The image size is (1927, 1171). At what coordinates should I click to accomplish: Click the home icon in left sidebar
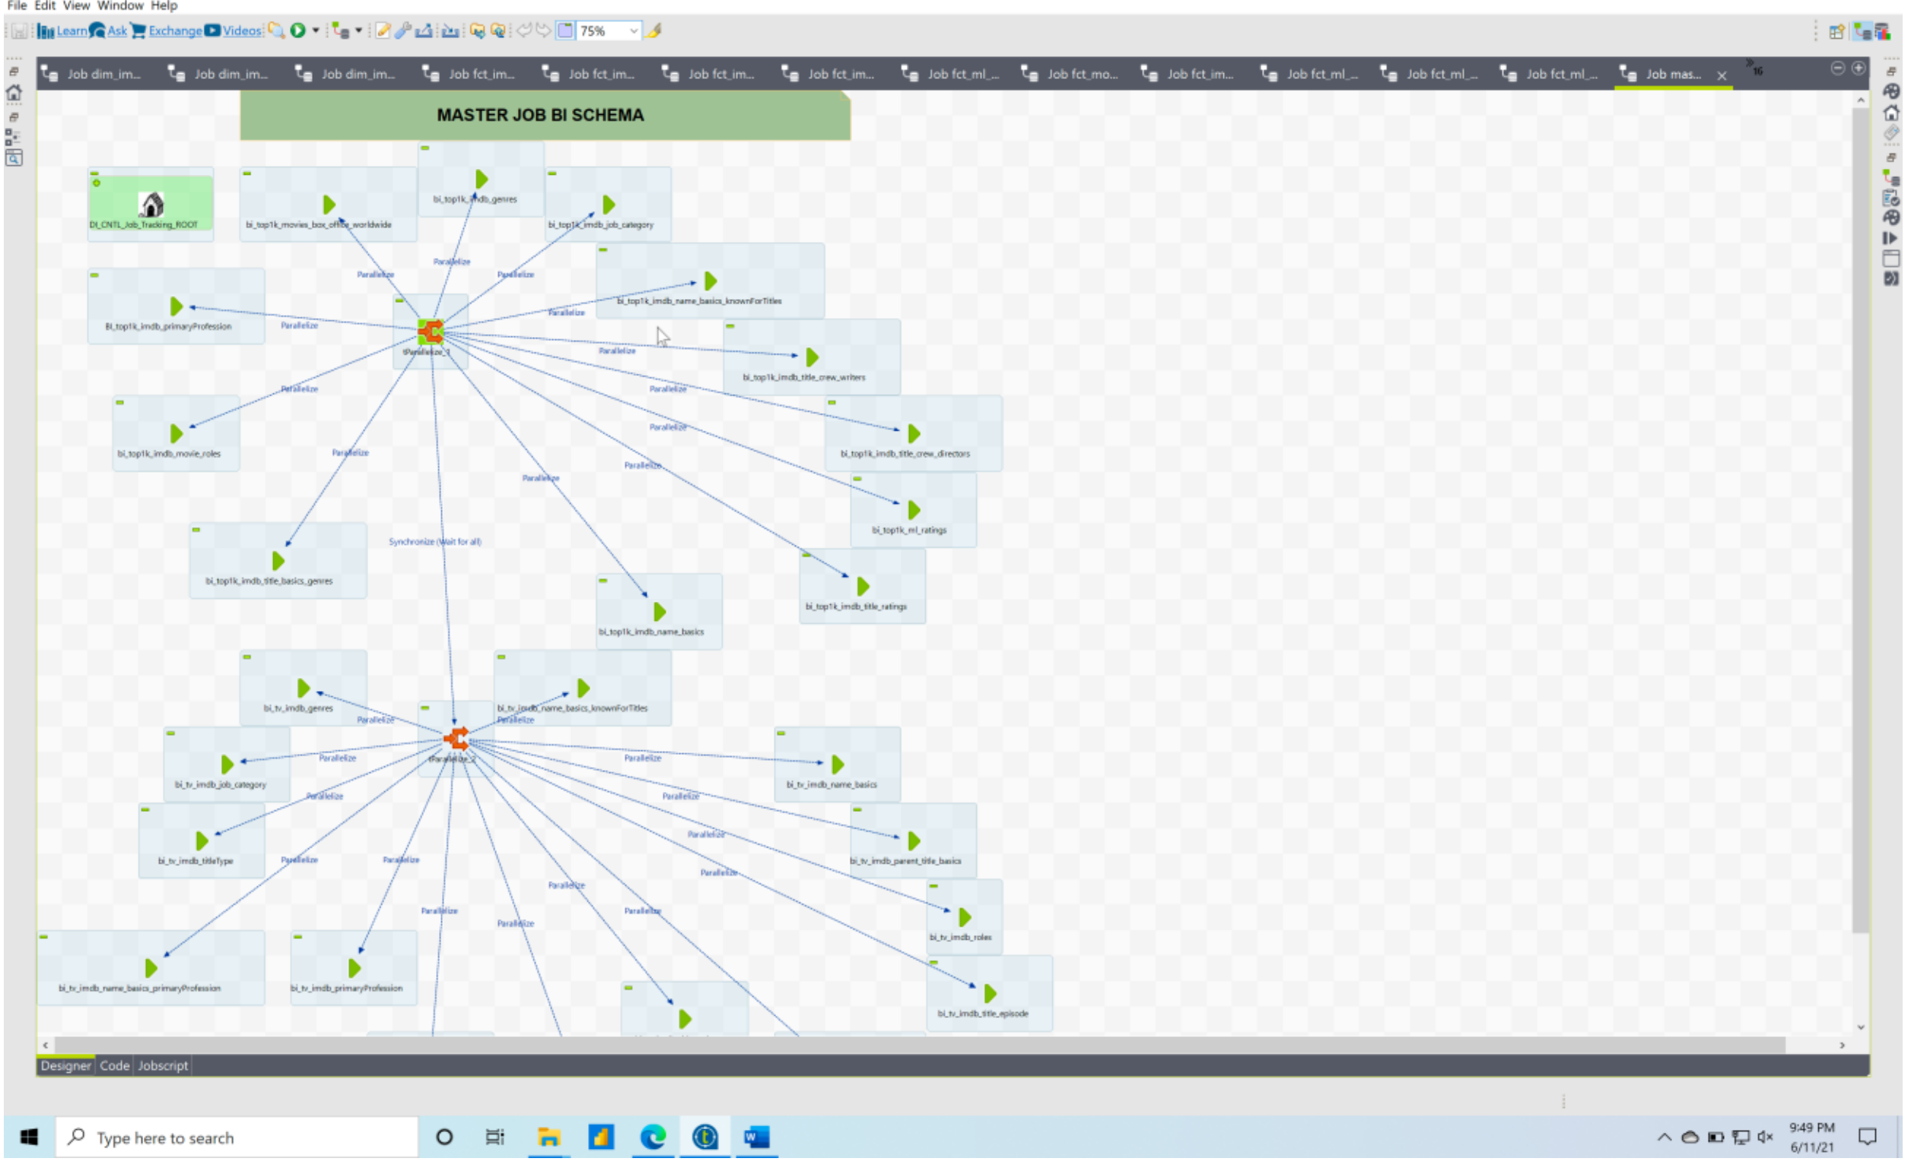tap(14, 93)
